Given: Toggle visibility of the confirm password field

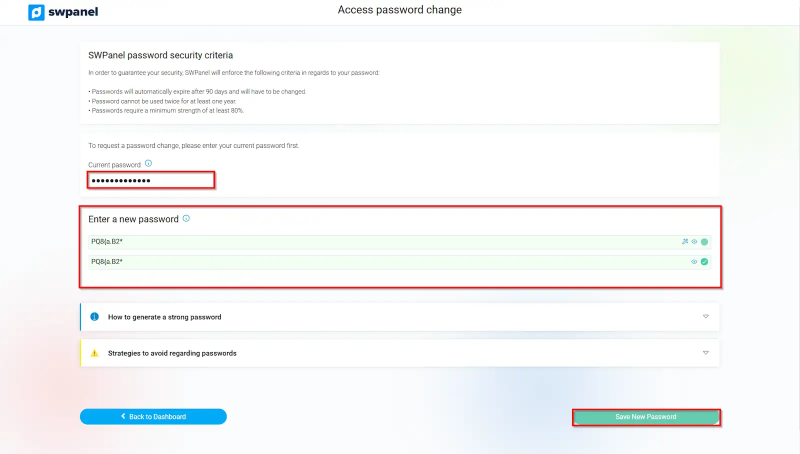Looking at the screenshot, I should [x=694, y=261].
